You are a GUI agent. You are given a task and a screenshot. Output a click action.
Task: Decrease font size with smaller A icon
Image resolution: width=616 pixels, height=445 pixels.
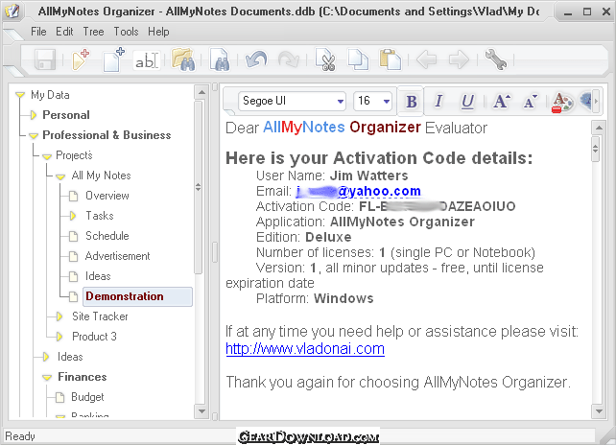530,102
